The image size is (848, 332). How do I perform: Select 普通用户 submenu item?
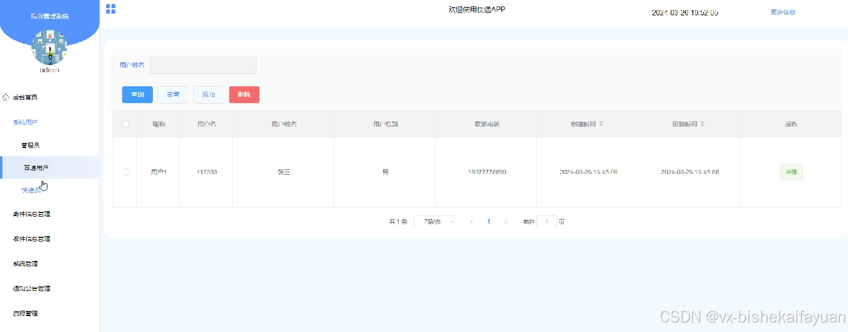[50, 167]
